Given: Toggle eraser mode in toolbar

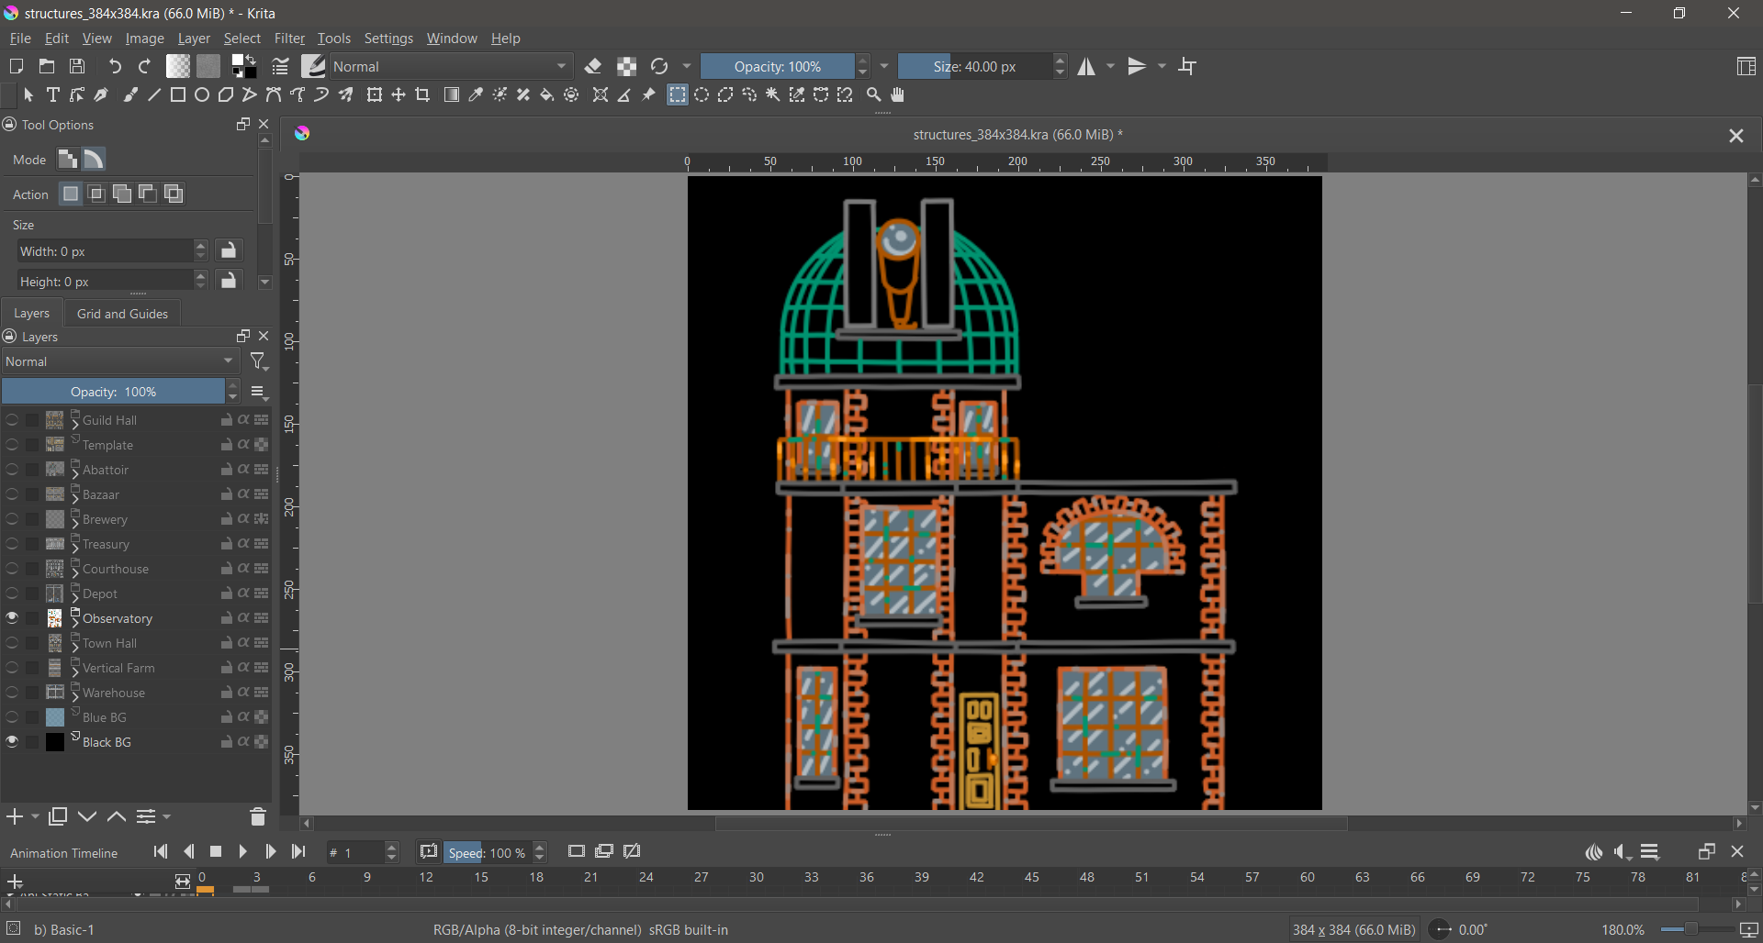Looking at the screenshot, I should click(x=593, y=67).
